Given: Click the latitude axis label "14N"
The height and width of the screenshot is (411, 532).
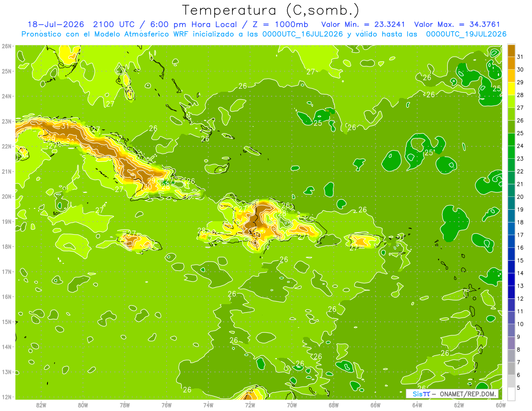Looking at the screenshot, I should click(x=6, y=347).
